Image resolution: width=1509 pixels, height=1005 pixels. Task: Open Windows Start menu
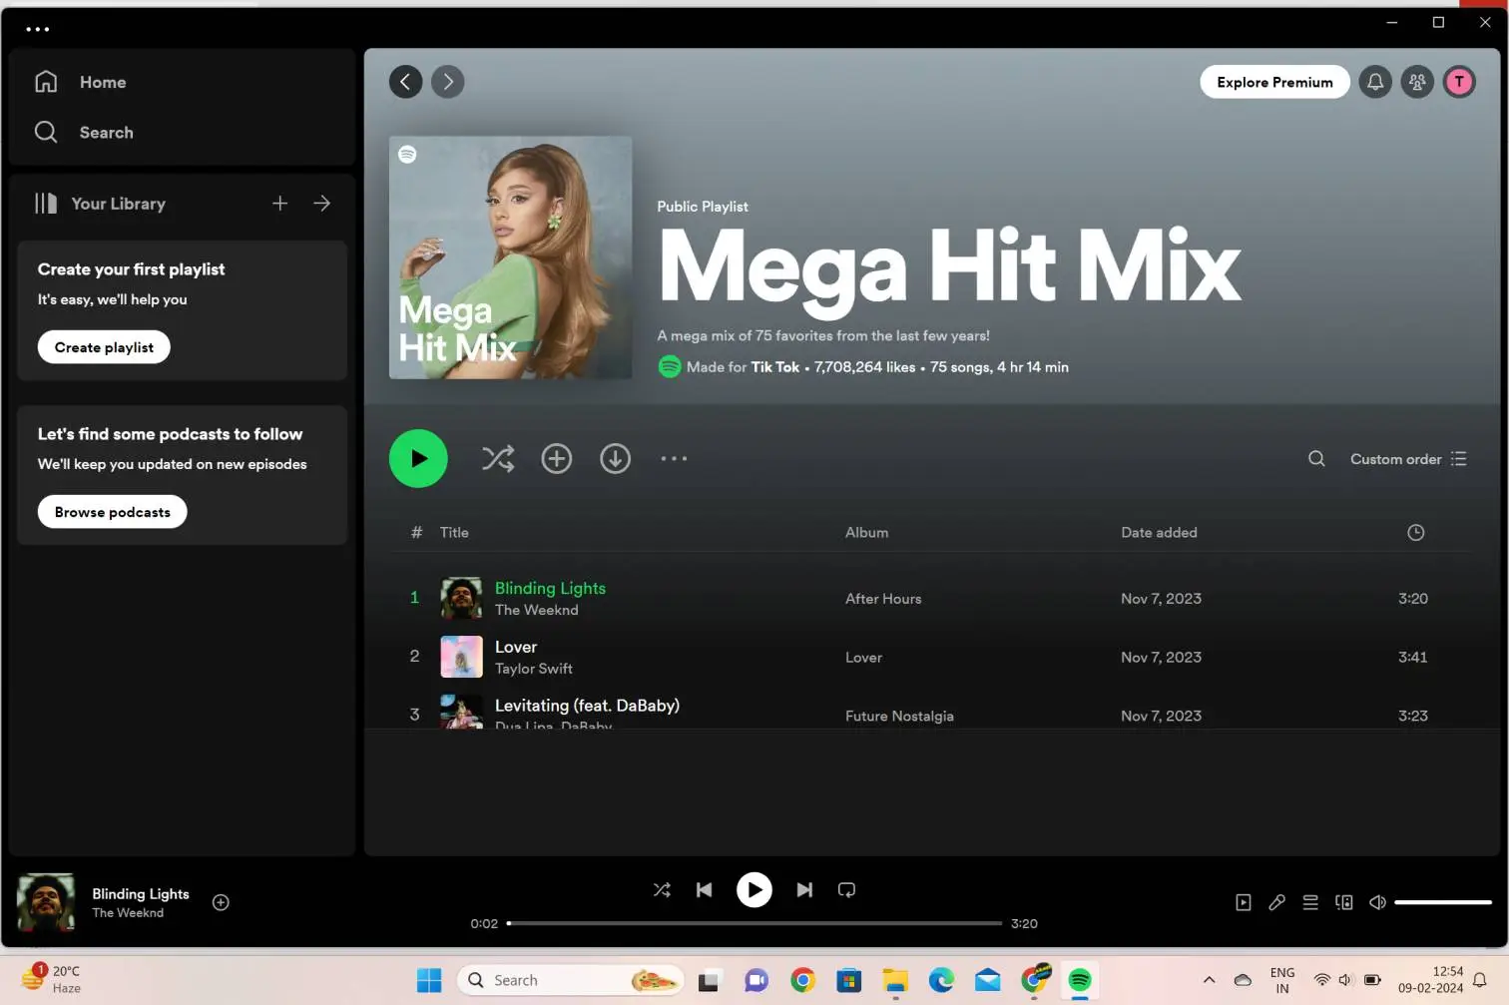tap(429, 980)
